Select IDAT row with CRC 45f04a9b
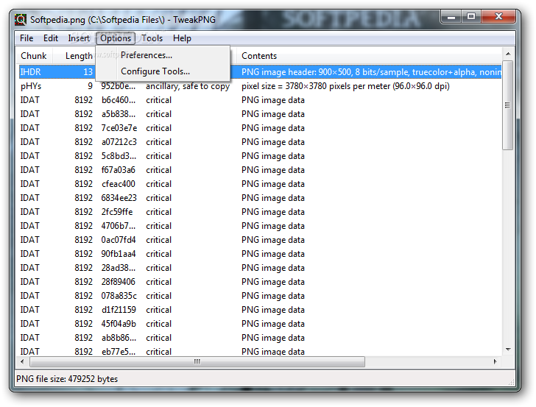This screenshot has width=536, height=407. pyautogui.click(x=260, y=325)
